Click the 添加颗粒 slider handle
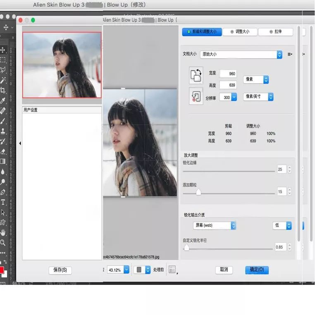 coord(198,192)
